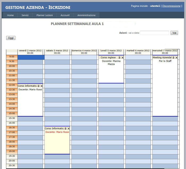Focus the vai a data input field
Image resolution: width=186 pixels, height=169 pixels.
pos(155,33)
